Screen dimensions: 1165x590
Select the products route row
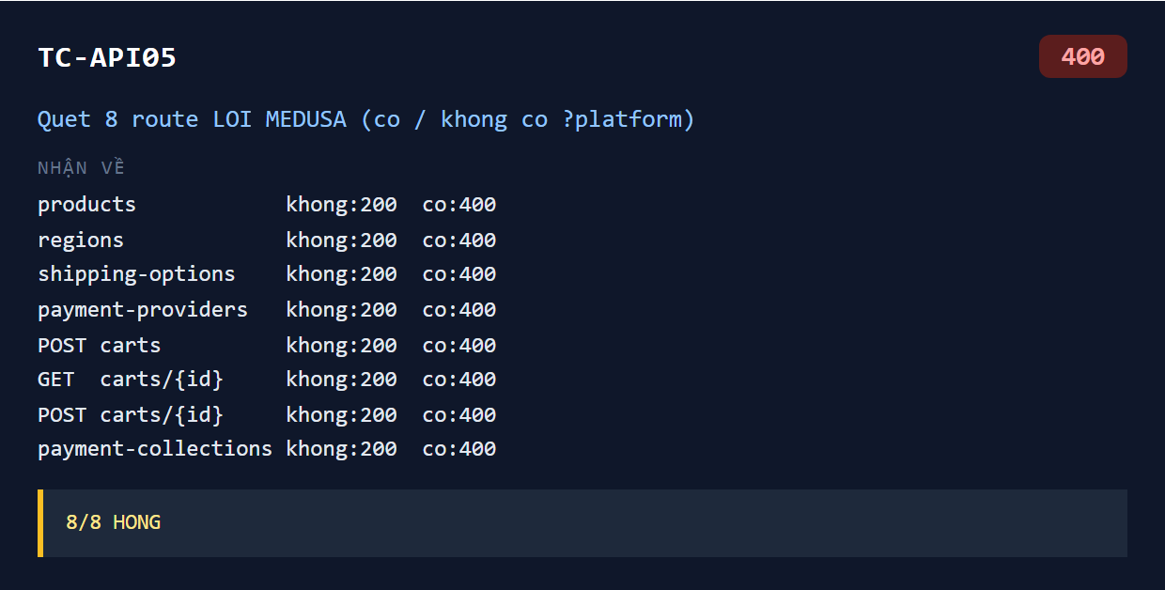click(267, 205)
